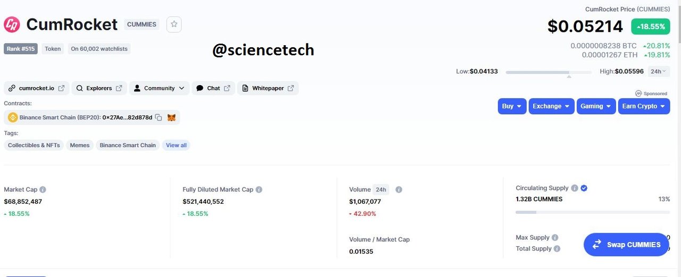Screen dimensions: 681x277
Task: Show Fully Diluted Market Cap info icon
Action: pyautogui.click(x=259, y=189)
